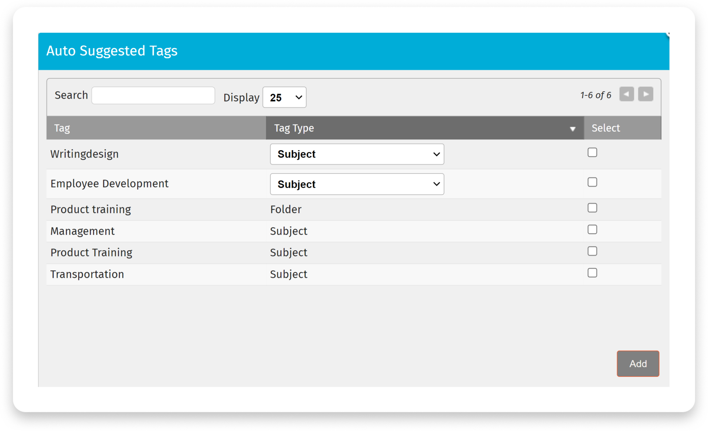Click the Select column header
708x431 pixels.
coord(622,128)
